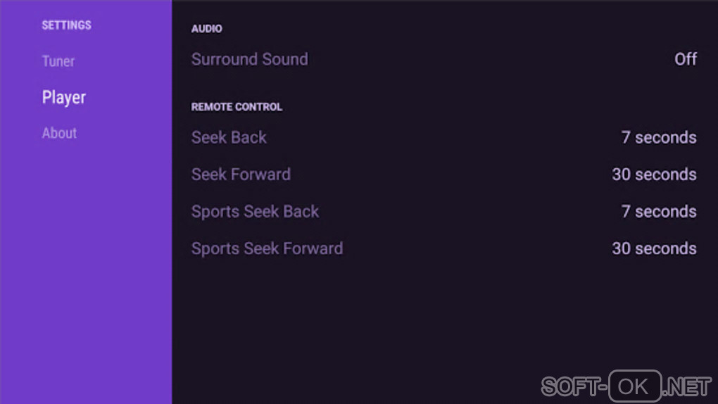Click the SETTINGS sidebar heading
The height and width of the screenshot is (404, 718).
67,25
